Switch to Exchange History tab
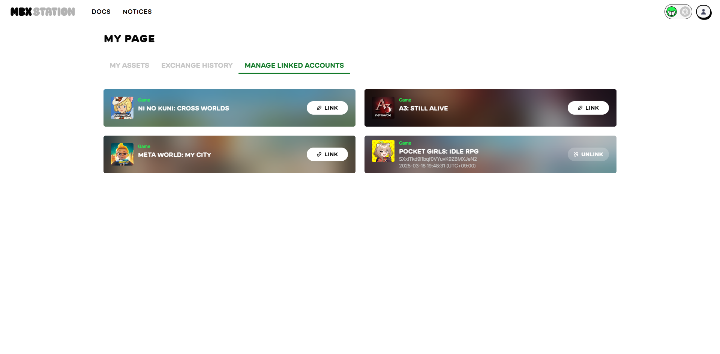720x354 pixels. point(197,66)
